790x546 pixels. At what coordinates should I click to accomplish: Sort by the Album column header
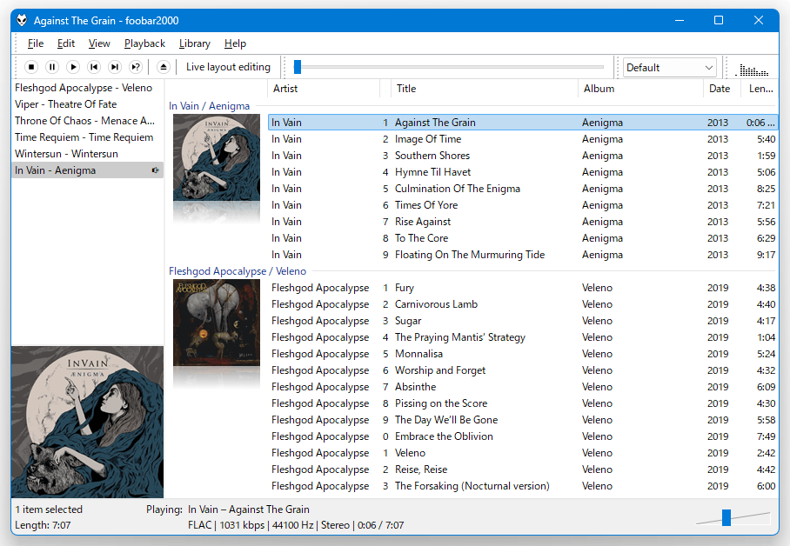point(640,89)
